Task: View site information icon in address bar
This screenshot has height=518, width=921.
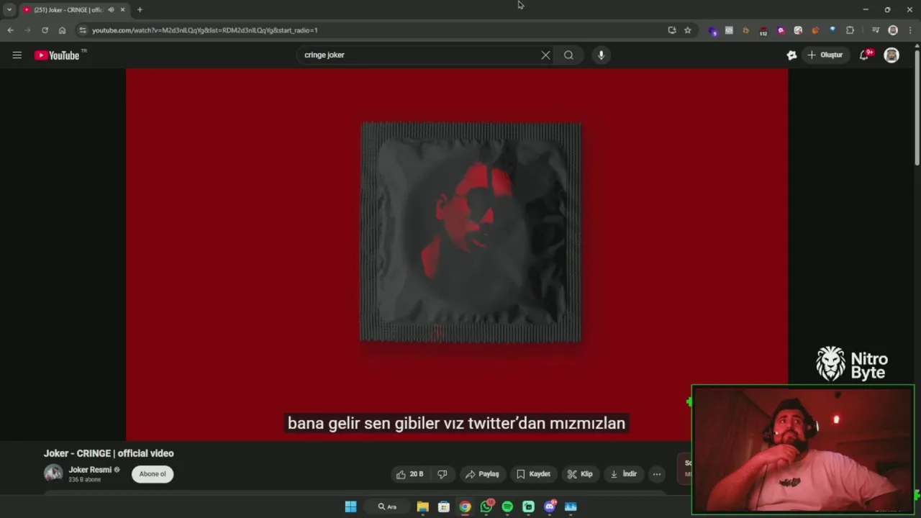Action: 83,30
